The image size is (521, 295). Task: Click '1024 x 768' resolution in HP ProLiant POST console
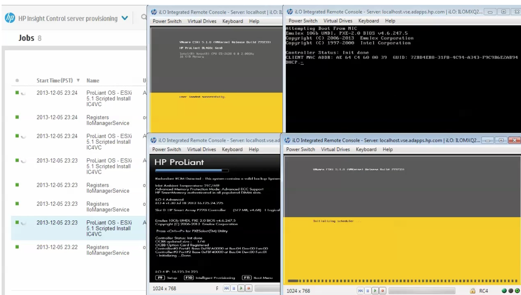[x=164, y=288]
